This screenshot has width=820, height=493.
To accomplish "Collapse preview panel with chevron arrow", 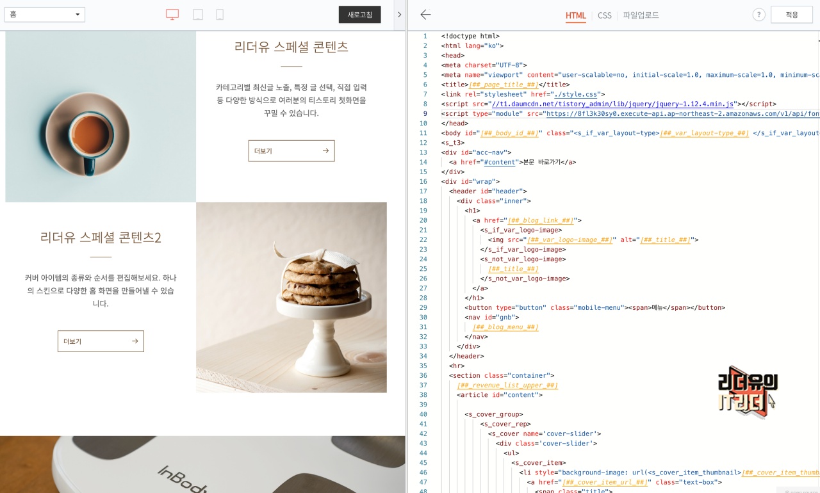I will pos(399,15).
